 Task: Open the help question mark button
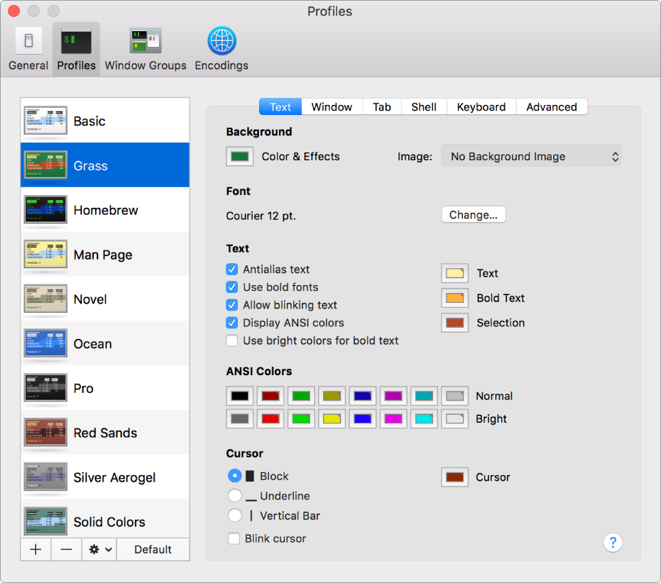[612, 543]
